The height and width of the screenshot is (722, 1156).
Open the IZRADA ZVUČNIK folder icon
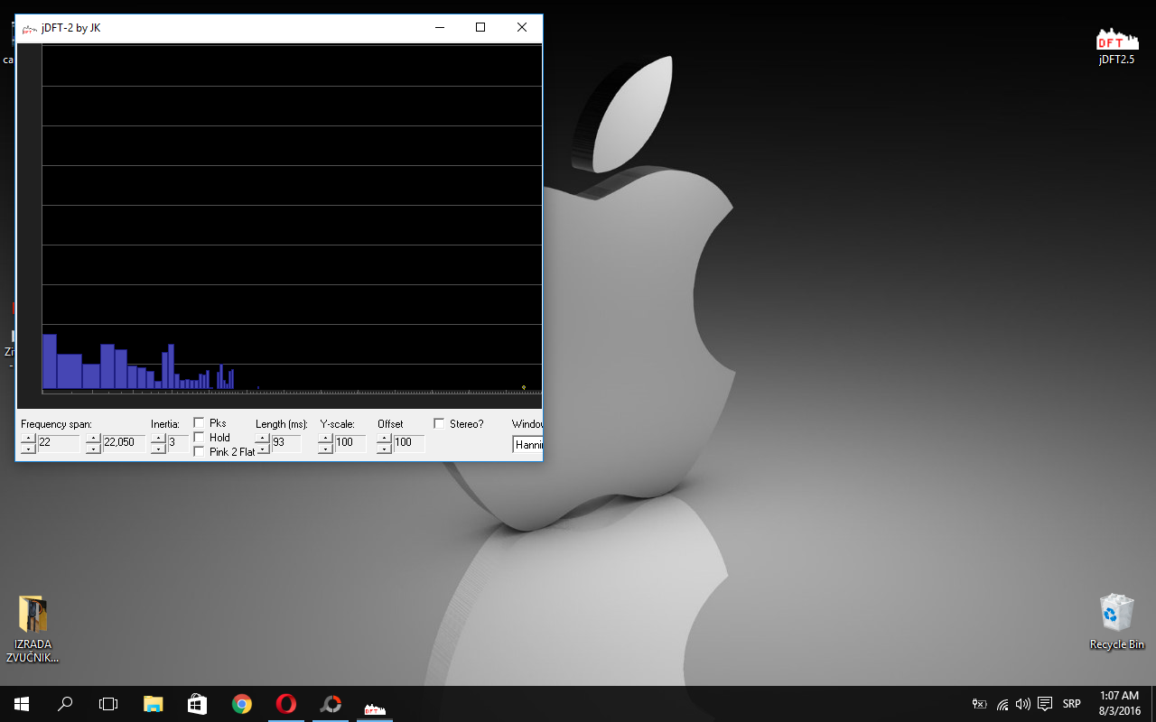pyautogui.click(x=33, y=629)
